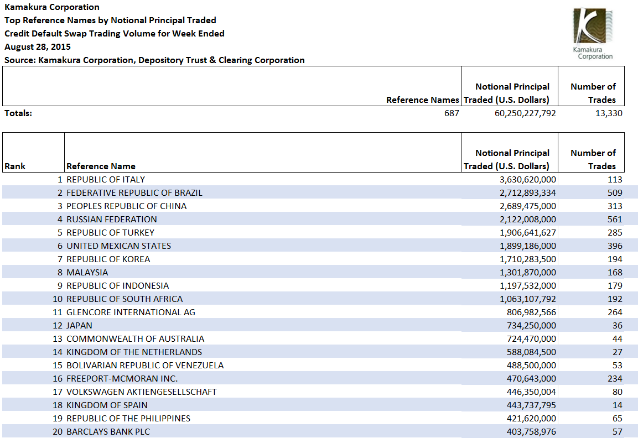Screen dimensions: 638x438
Task: Click title Top Reference Names by Notional
Action: [110, 20]
